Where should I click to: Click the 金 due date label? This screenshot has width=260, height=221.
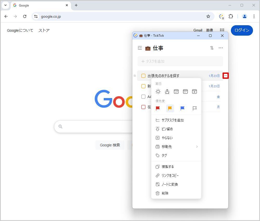click(218, 97)
